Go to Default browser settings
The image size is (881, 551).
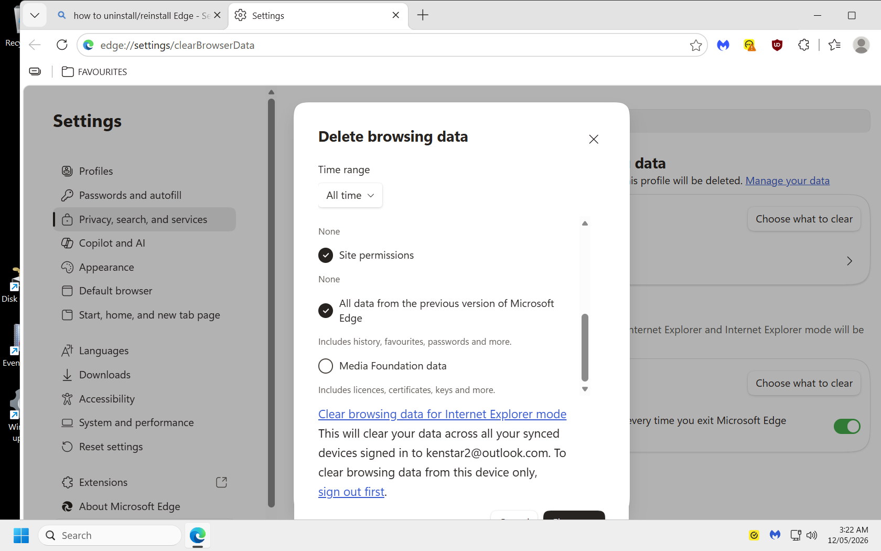pyautogui.click(x=145, y=291)
